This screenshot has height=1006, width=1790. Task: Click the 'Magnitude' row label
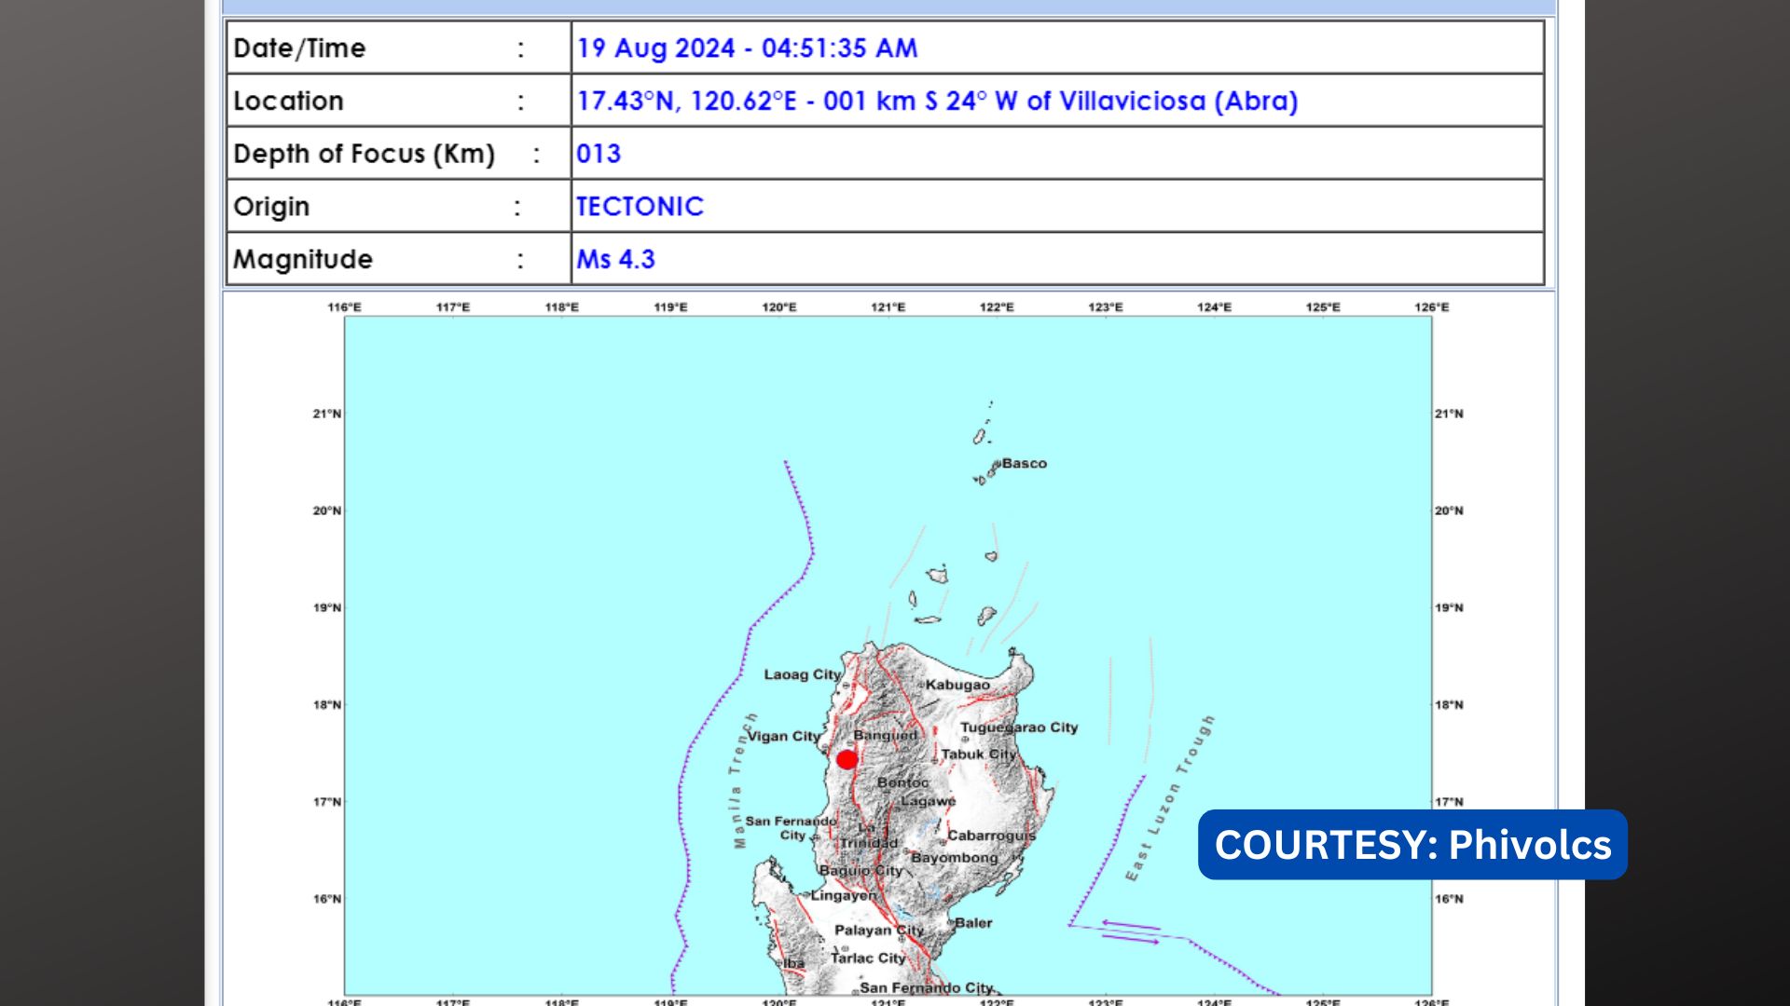(x=303, y=259)
